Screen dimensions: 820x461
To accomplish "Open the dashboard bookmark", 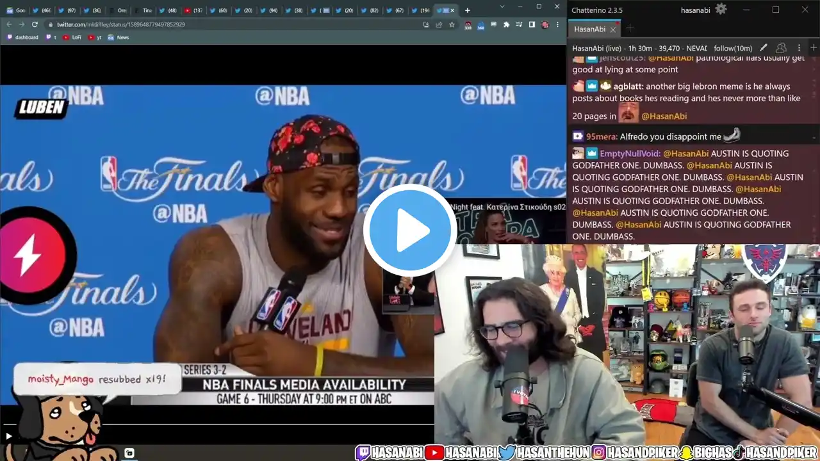I will tap(22, 37).
